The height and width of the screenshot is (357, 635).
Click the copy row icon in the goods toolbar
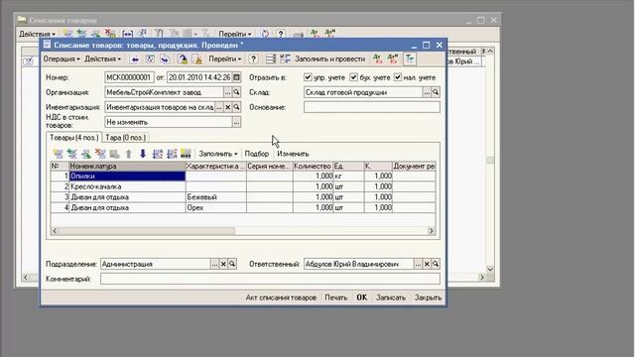(72, 154)
